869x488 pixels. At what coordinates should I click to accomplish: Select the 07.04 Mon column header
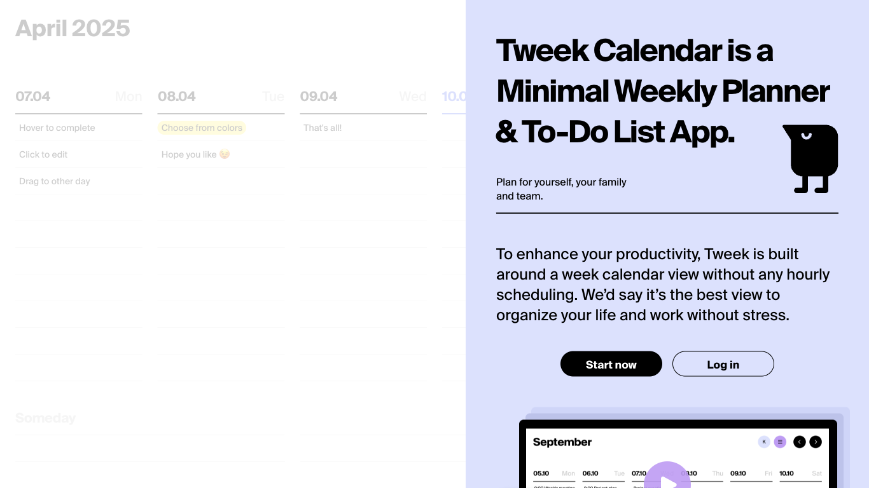79,97
